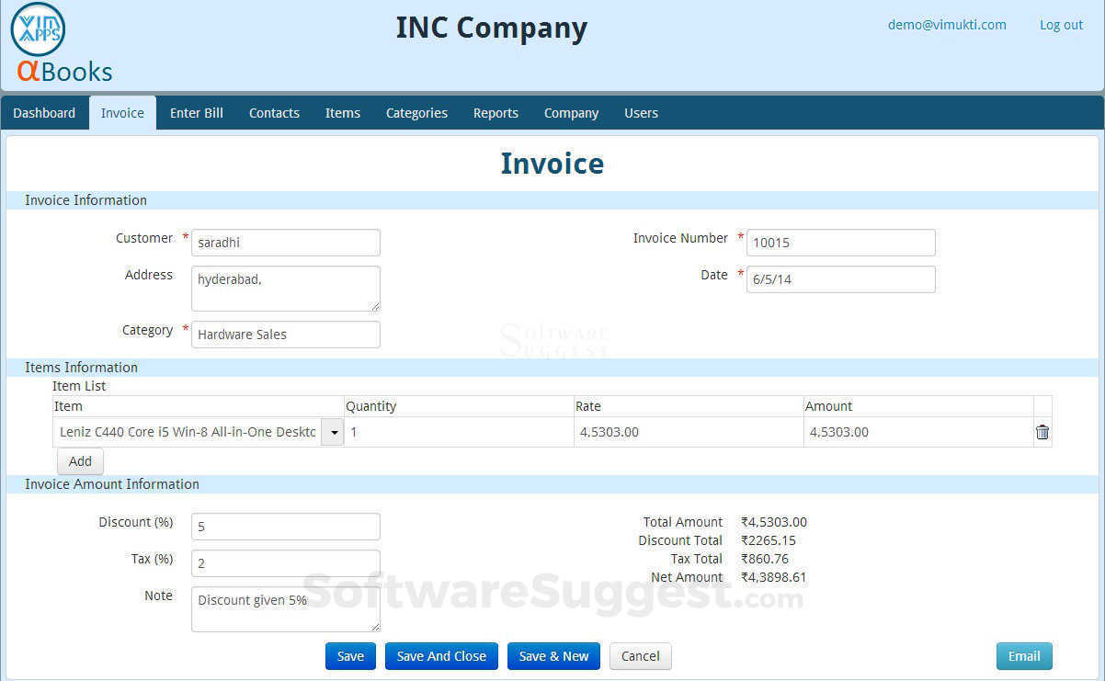Select the Users tab
This screenshot has width=1105, height=681.
[x=641, y=113]
